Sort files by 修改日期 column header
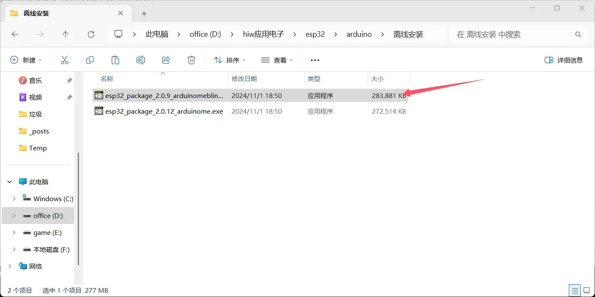This screenshot has height=297, width=595. 244,79
